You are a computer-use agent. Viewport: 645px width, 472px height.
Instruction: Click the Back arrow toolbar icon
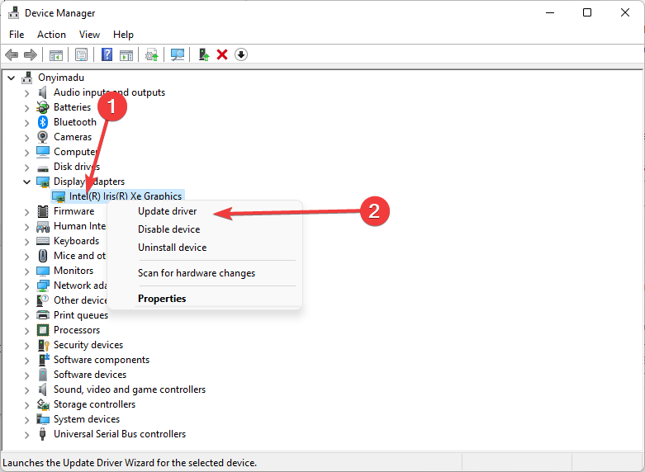pyautogui.click(x=12, y=54)
